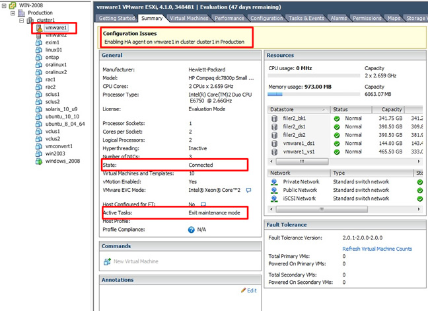
Task: Collapse the WIN-2008 root tree node
Action: point(5,4)
